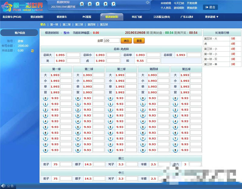242x189 pixels.
Task: Select ball 9 in 第四球 column
Action: pyautogui.click(x=143, y=150)
